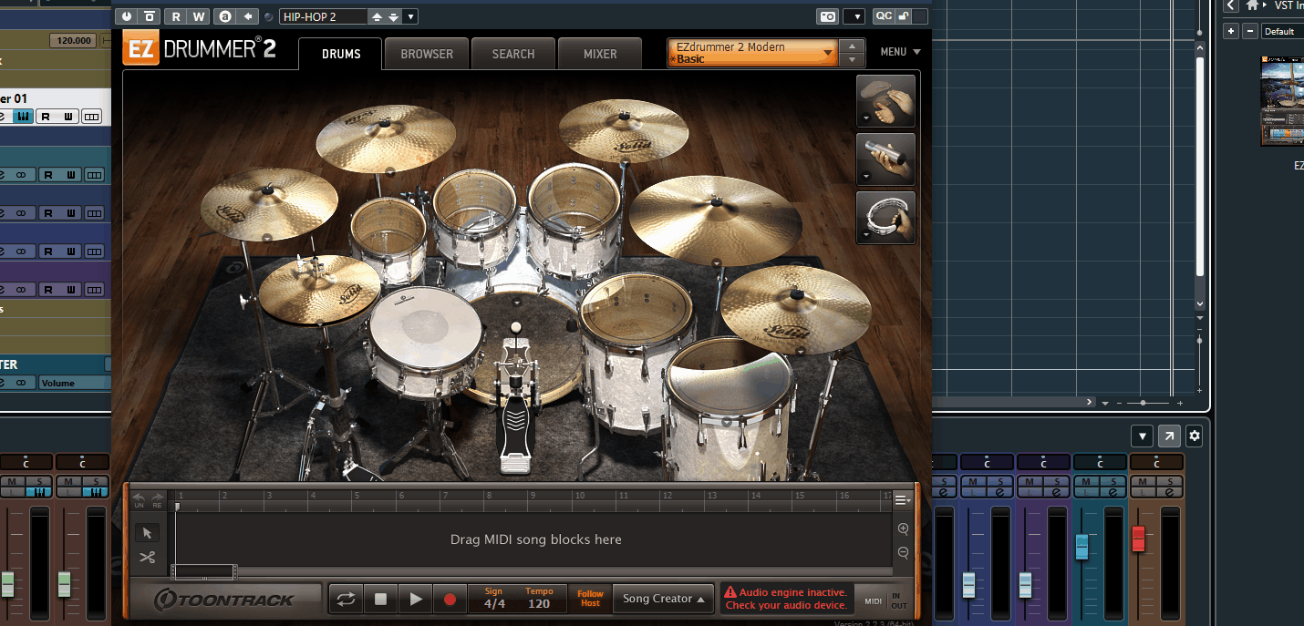Open the EZdrummer 2 Modern kit dropdown
The image size is (1304, 626).
pyautogui.click(x=753, y=53)
